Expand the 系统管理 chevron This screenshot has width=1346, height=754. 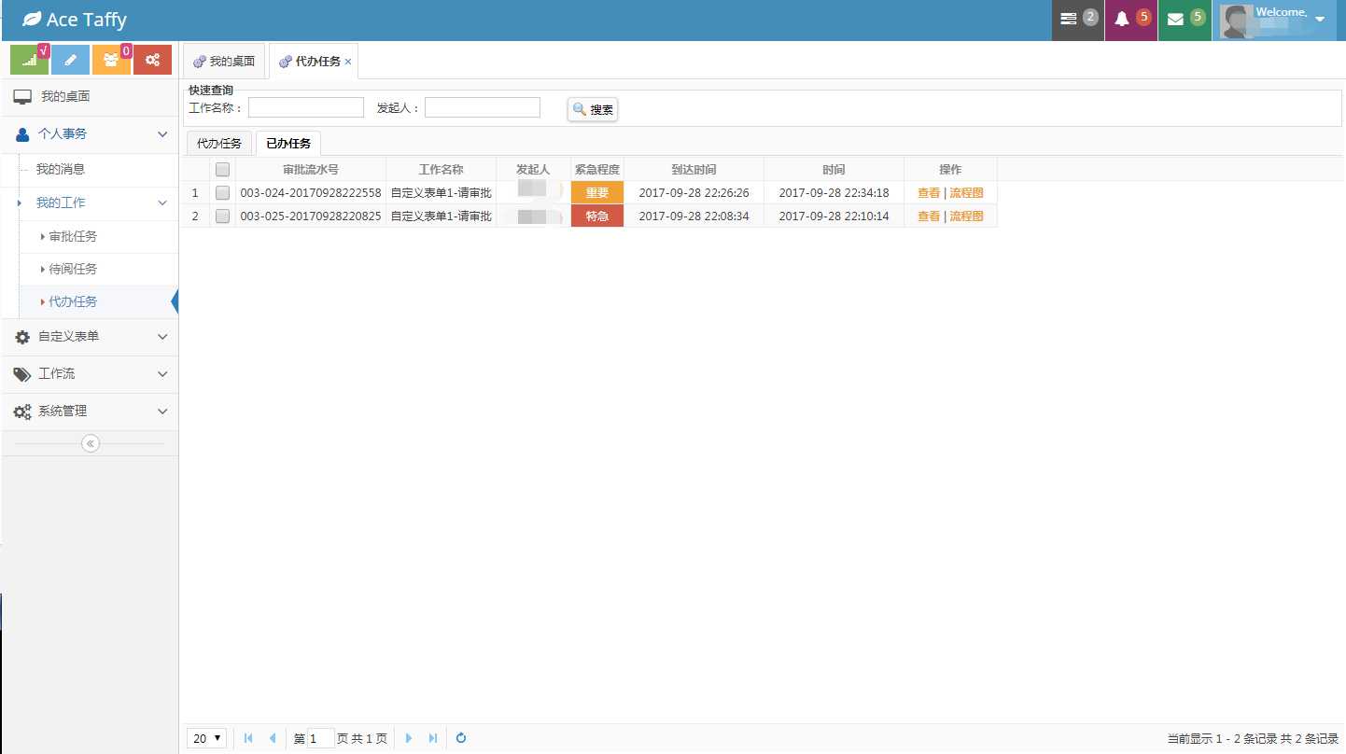162,412
